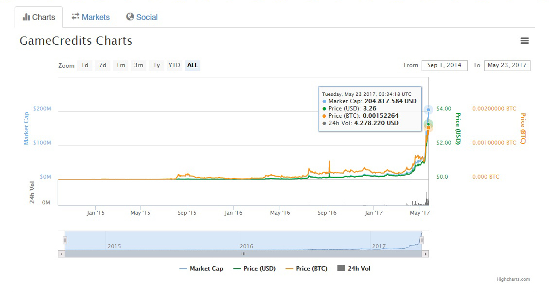Open the chart hamburger menu
This screenshot has height=292, width=549.
click(524, 41)
